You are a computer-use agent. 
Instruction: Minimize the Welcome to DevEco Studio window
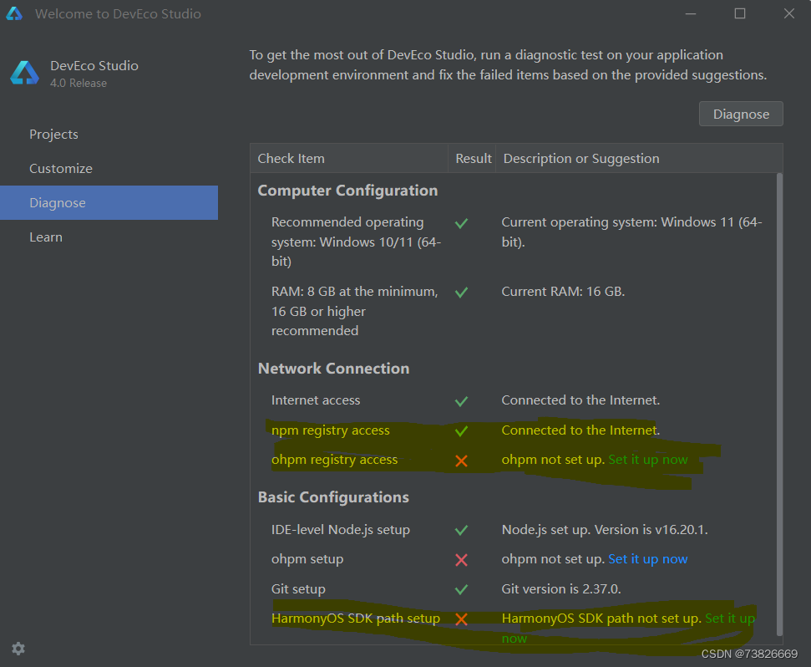(x=691, y=13)
